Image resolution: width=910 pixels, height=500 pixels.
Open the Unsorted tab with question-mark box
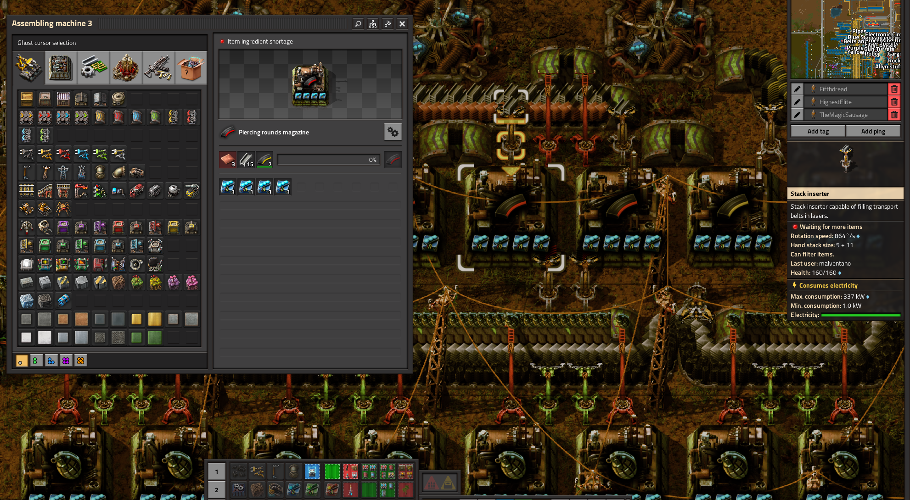tap(191, 68)
